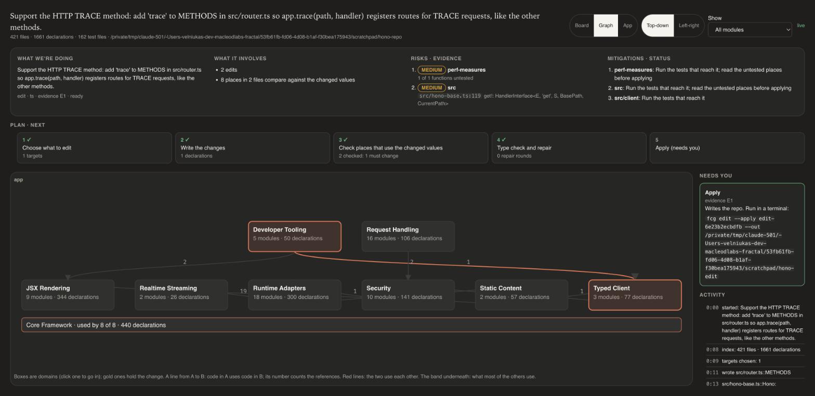Open the Show 'All modules' dropdown
This screenshot has width=815, height=396.
[750, 30]
